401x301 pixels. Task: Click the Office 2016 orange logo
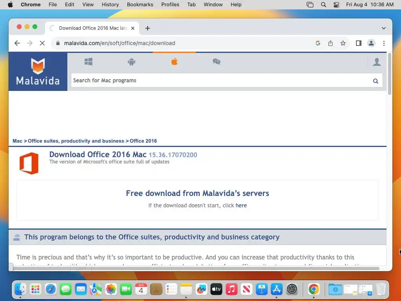tap(29, 163)
